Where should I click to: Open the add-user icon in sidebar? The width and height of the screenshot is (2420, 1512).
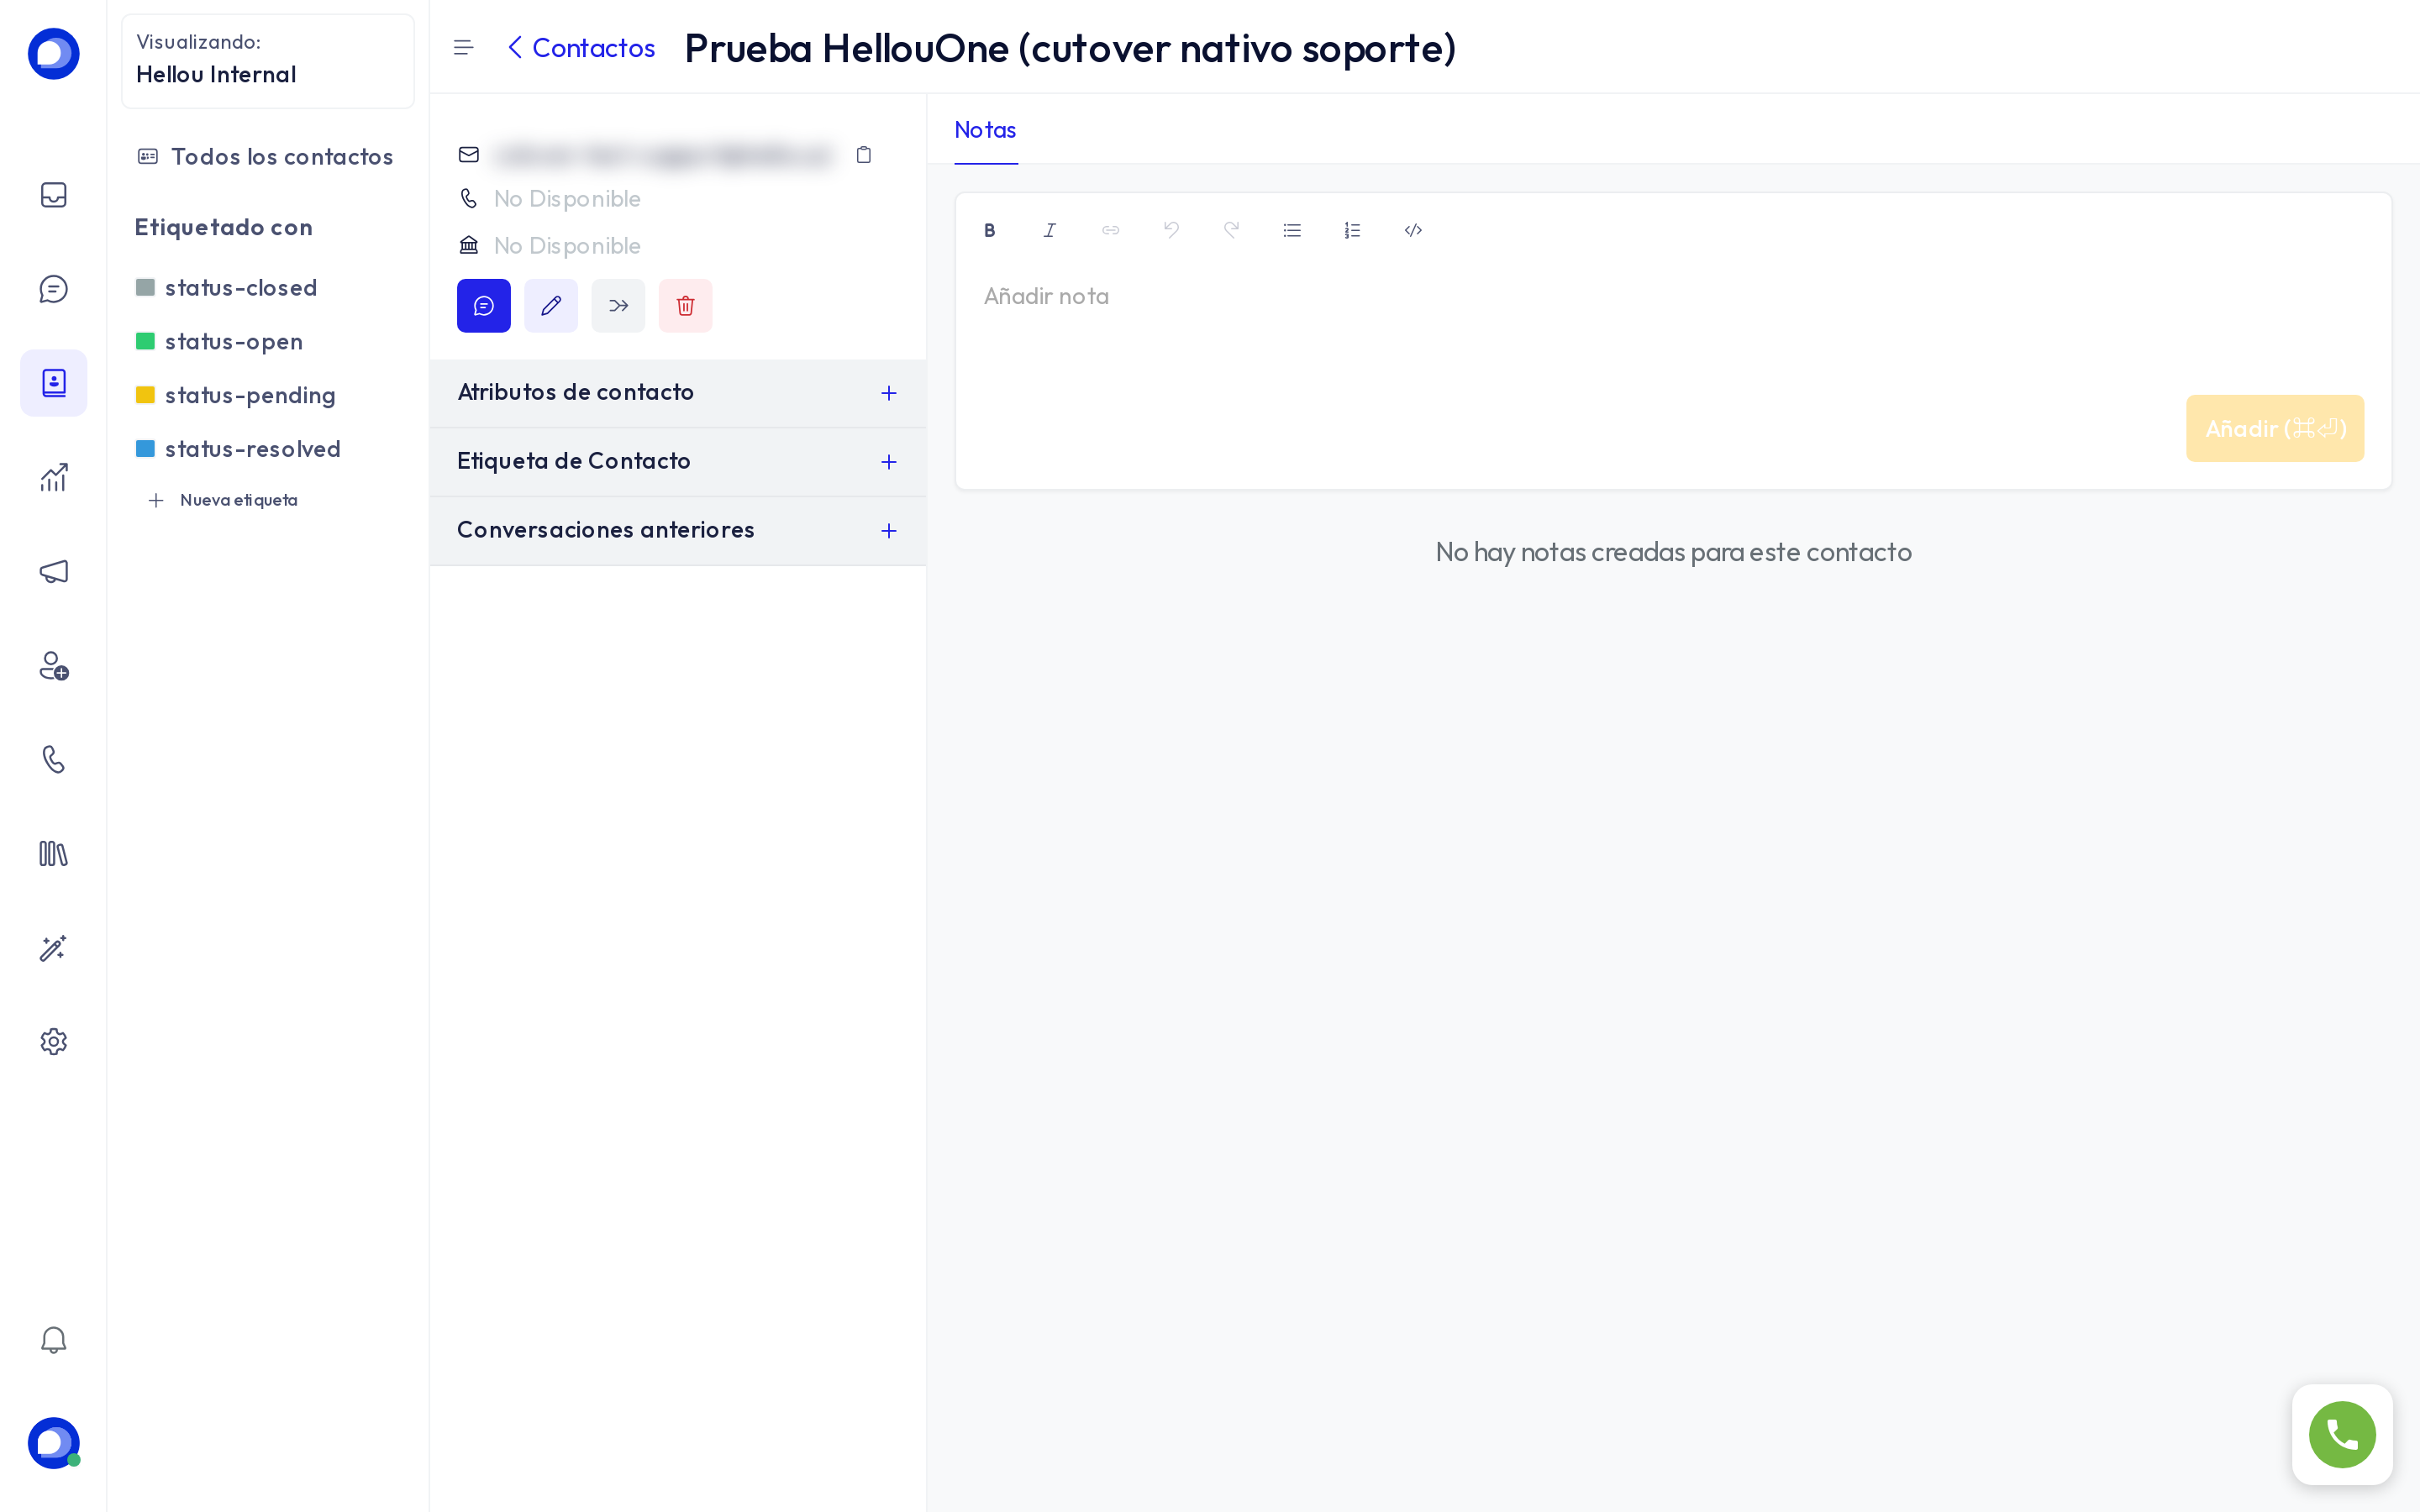(x=53, y=665)
